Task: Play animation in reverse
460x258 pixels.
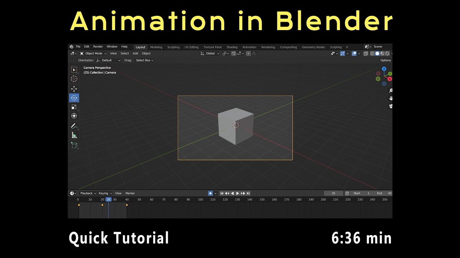Action: point(233,193)
